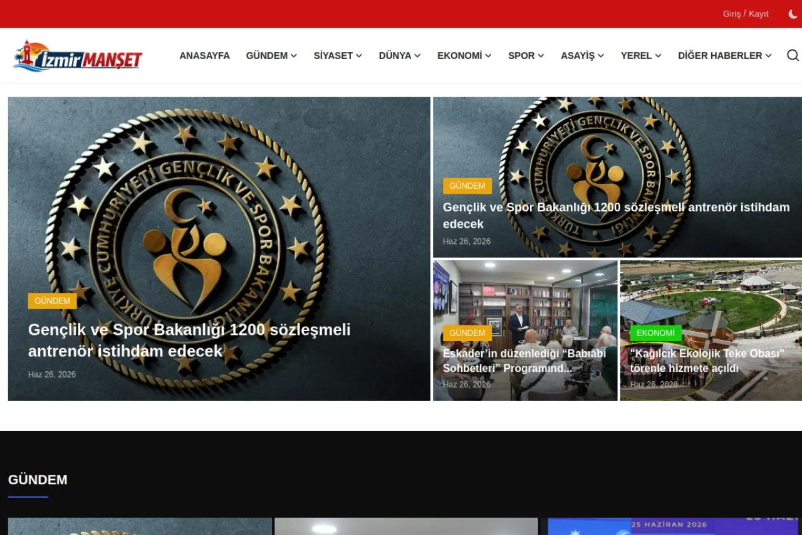Open the DİĞER HABERLER menu label
802x535 pixels.
pos(720,56)
